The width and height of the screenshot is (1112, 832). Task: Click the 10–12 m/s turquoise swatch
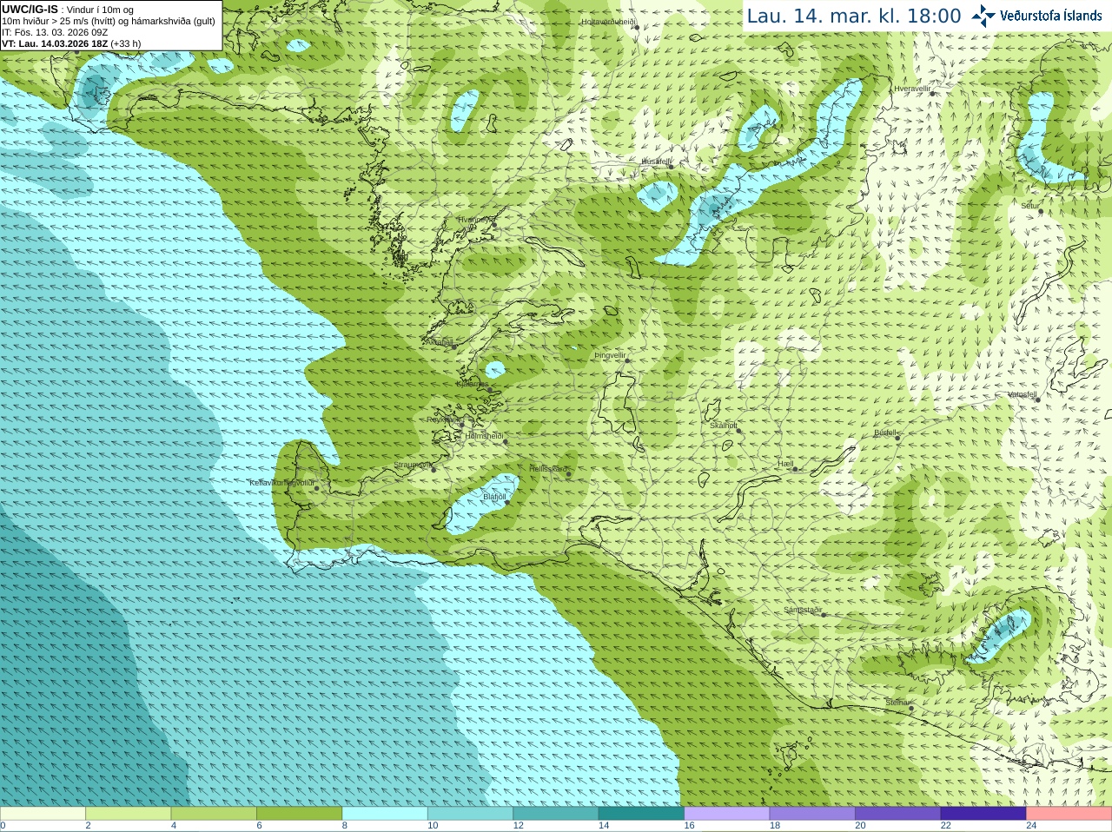click(x=470, y=814)
